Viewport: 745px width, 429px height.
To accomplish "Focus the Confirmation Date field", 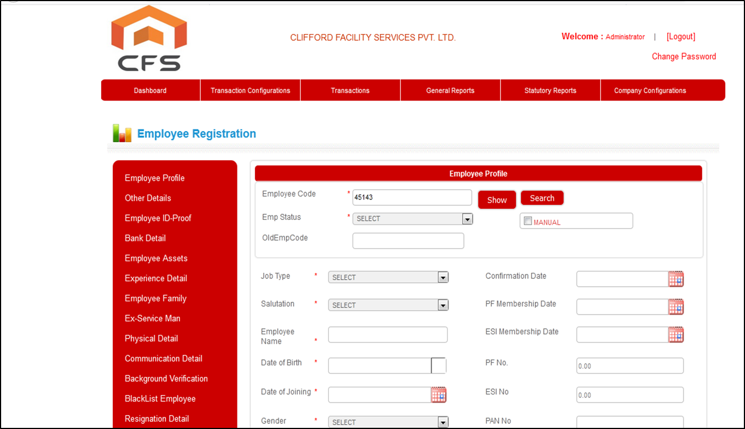I will tap(623, 279).
